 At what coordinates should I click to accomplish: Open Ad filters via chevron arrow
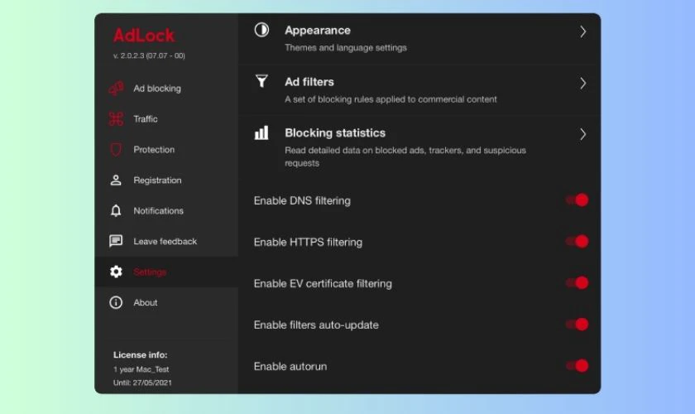[x=582, y=83]
